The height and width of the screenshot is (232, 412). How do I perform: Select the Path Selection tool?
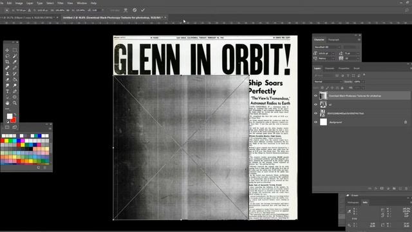7,97
